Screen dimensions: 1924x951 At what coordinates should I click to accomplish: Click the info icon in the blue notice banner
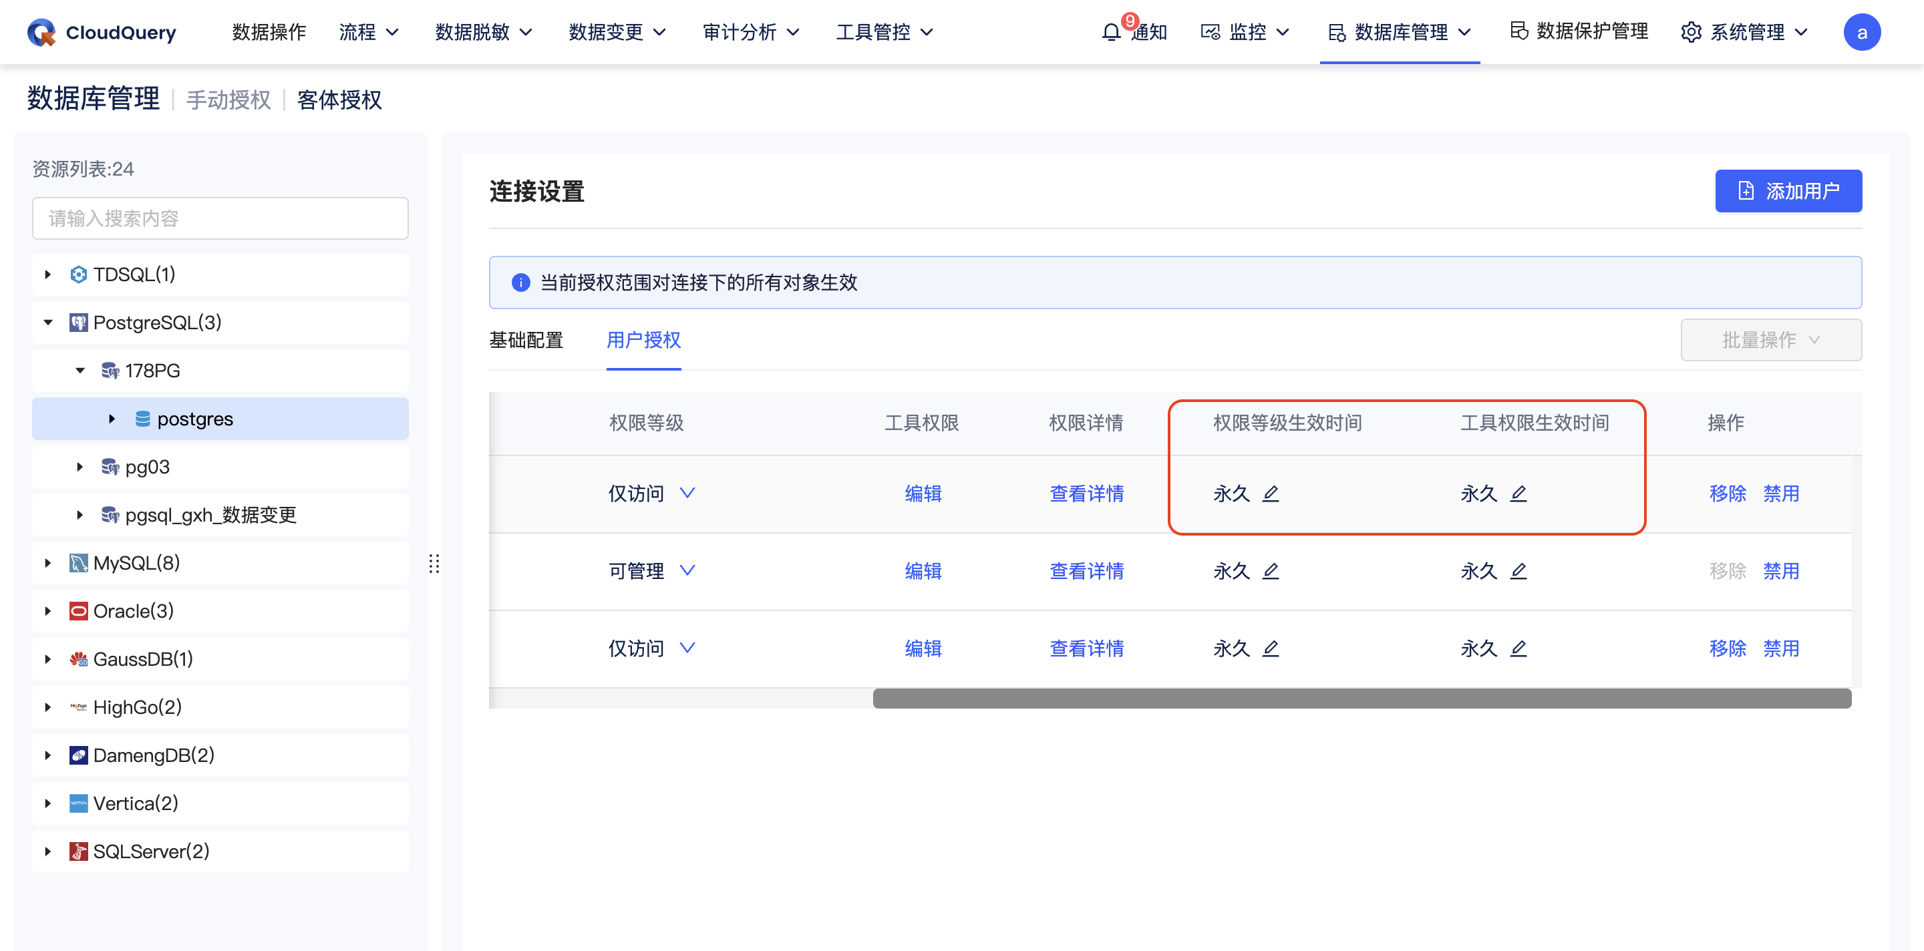(520, 282)
